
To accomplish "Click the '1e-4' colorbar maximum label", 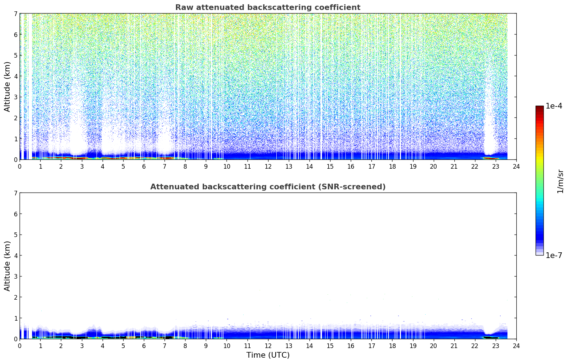I will 554,106.
